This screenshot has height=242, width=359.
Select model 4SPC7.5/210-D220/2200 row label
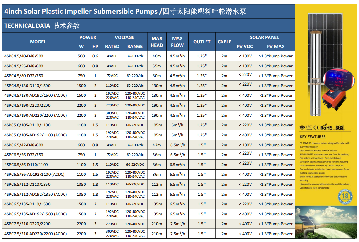(27, 224)
